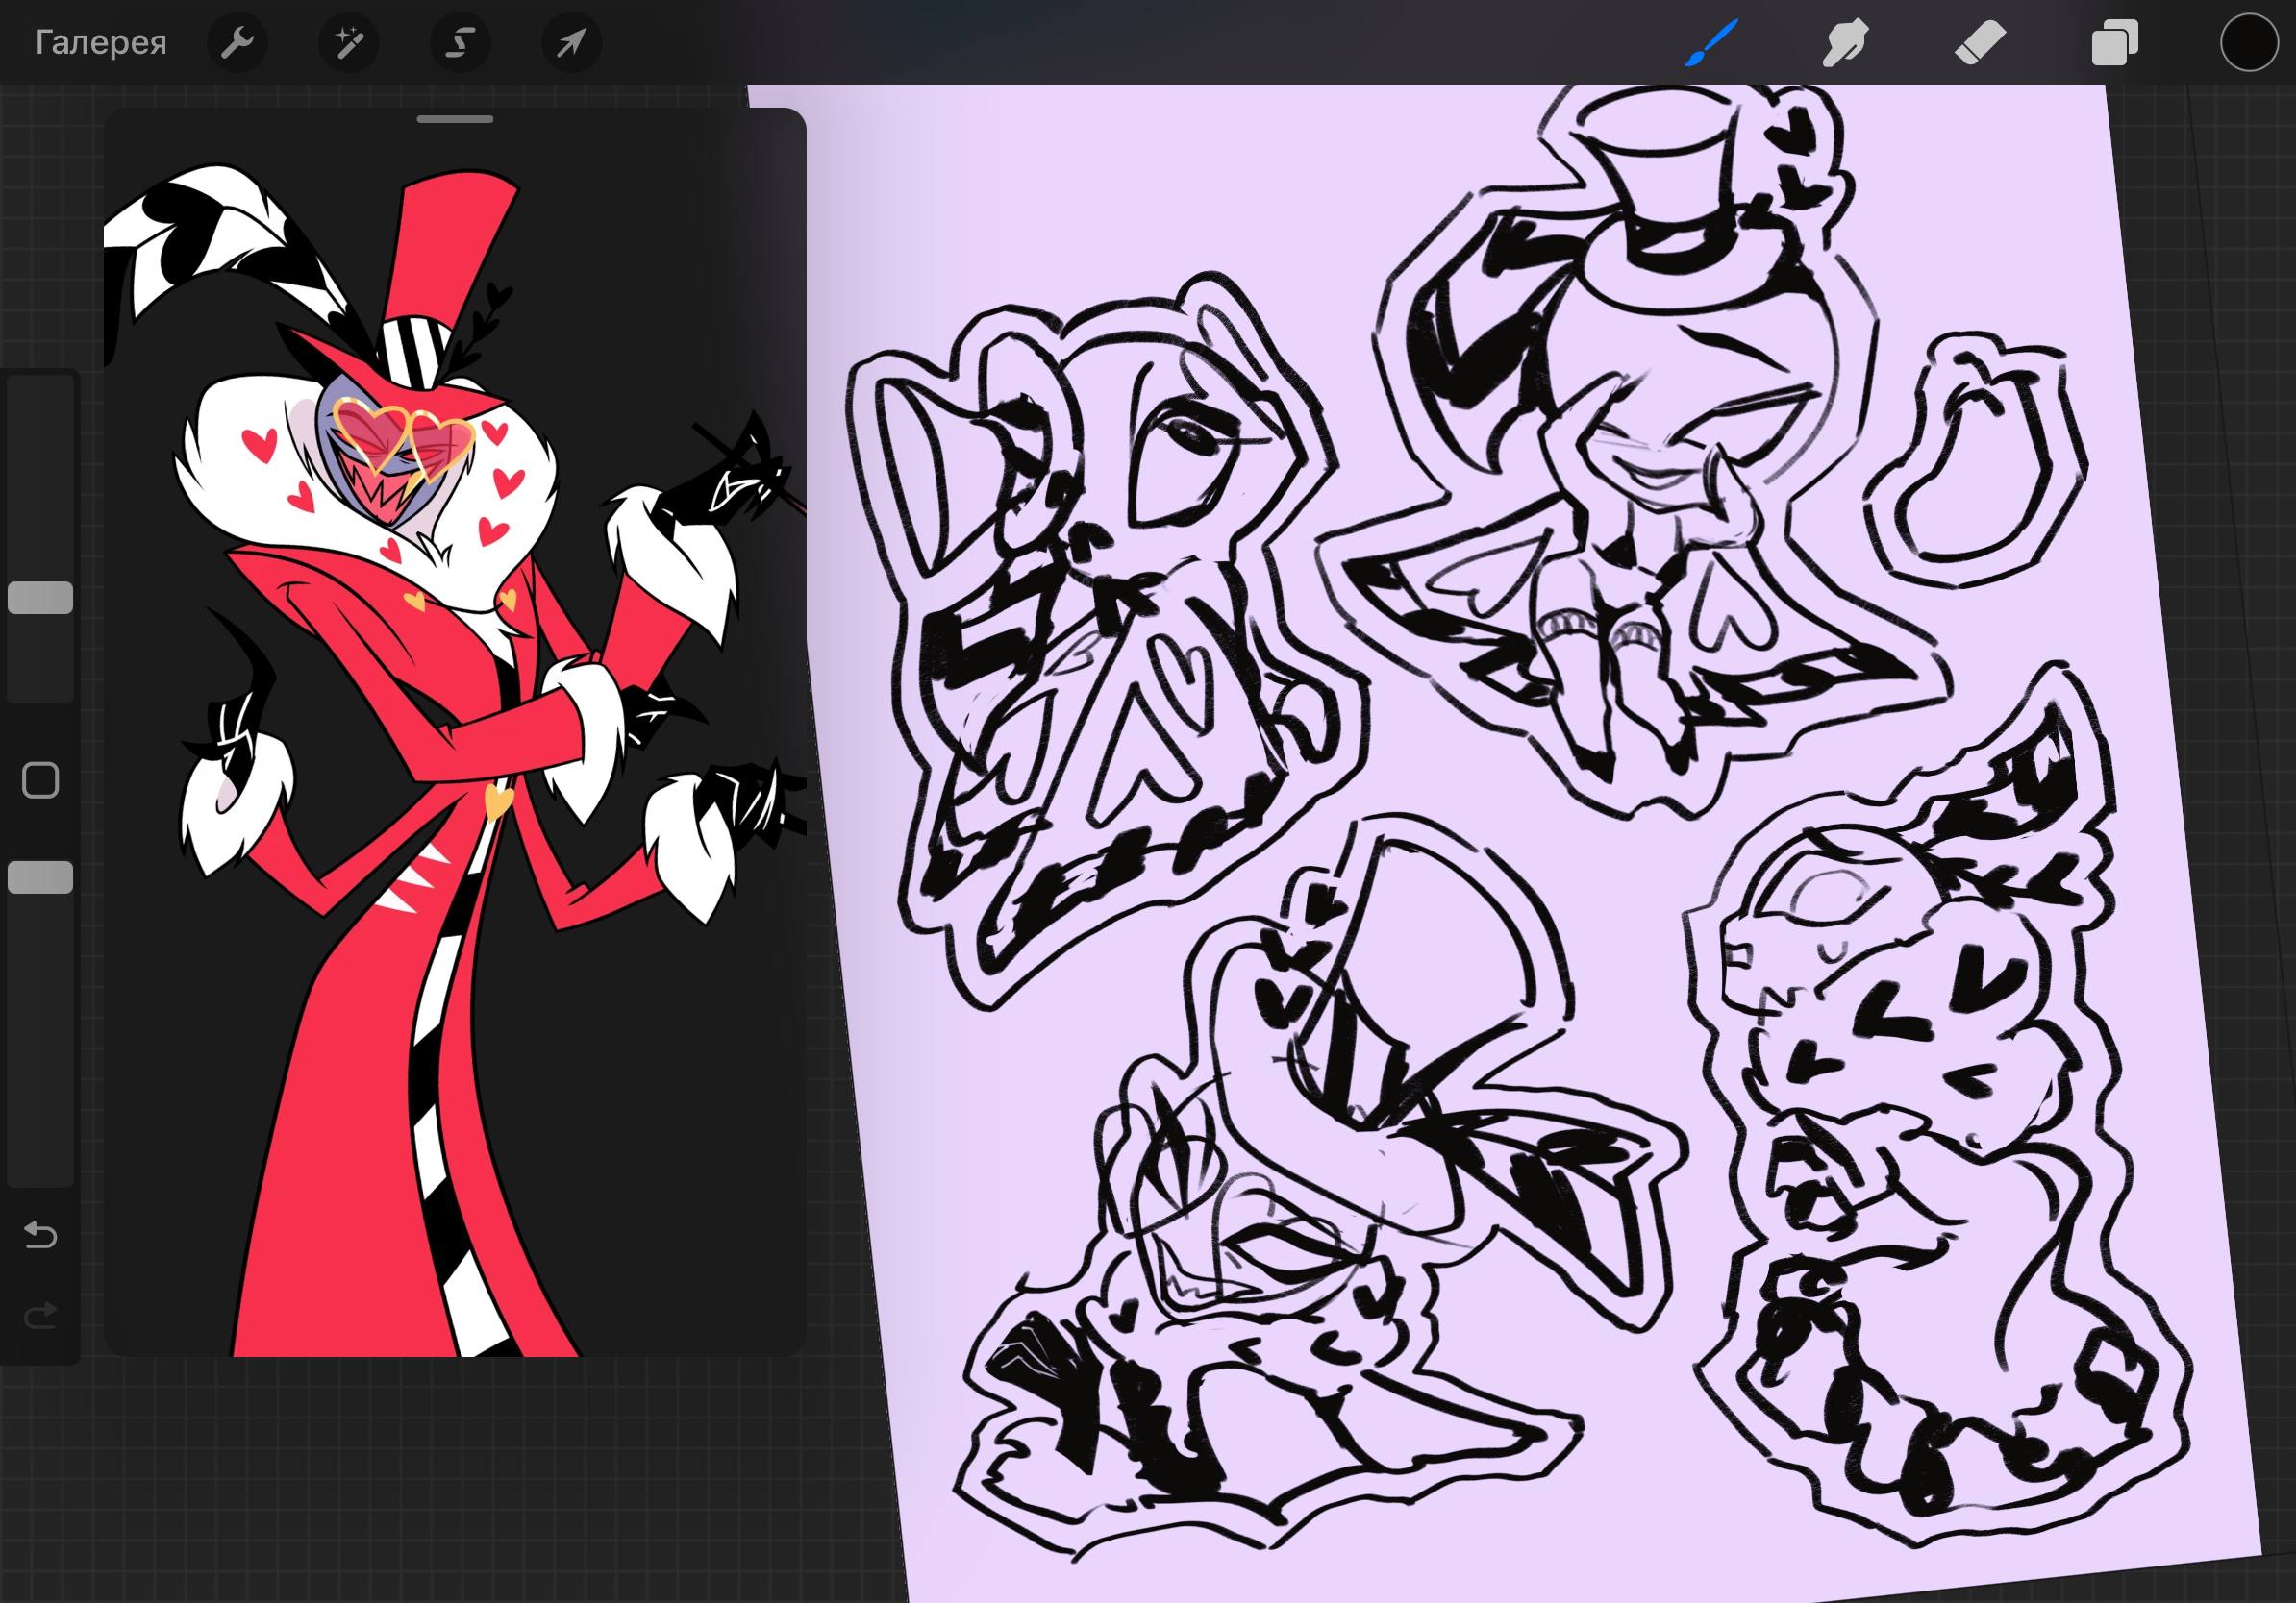Open the Actions wrench menu
Screen dimensions: 2296x1603
click(237, 43)
